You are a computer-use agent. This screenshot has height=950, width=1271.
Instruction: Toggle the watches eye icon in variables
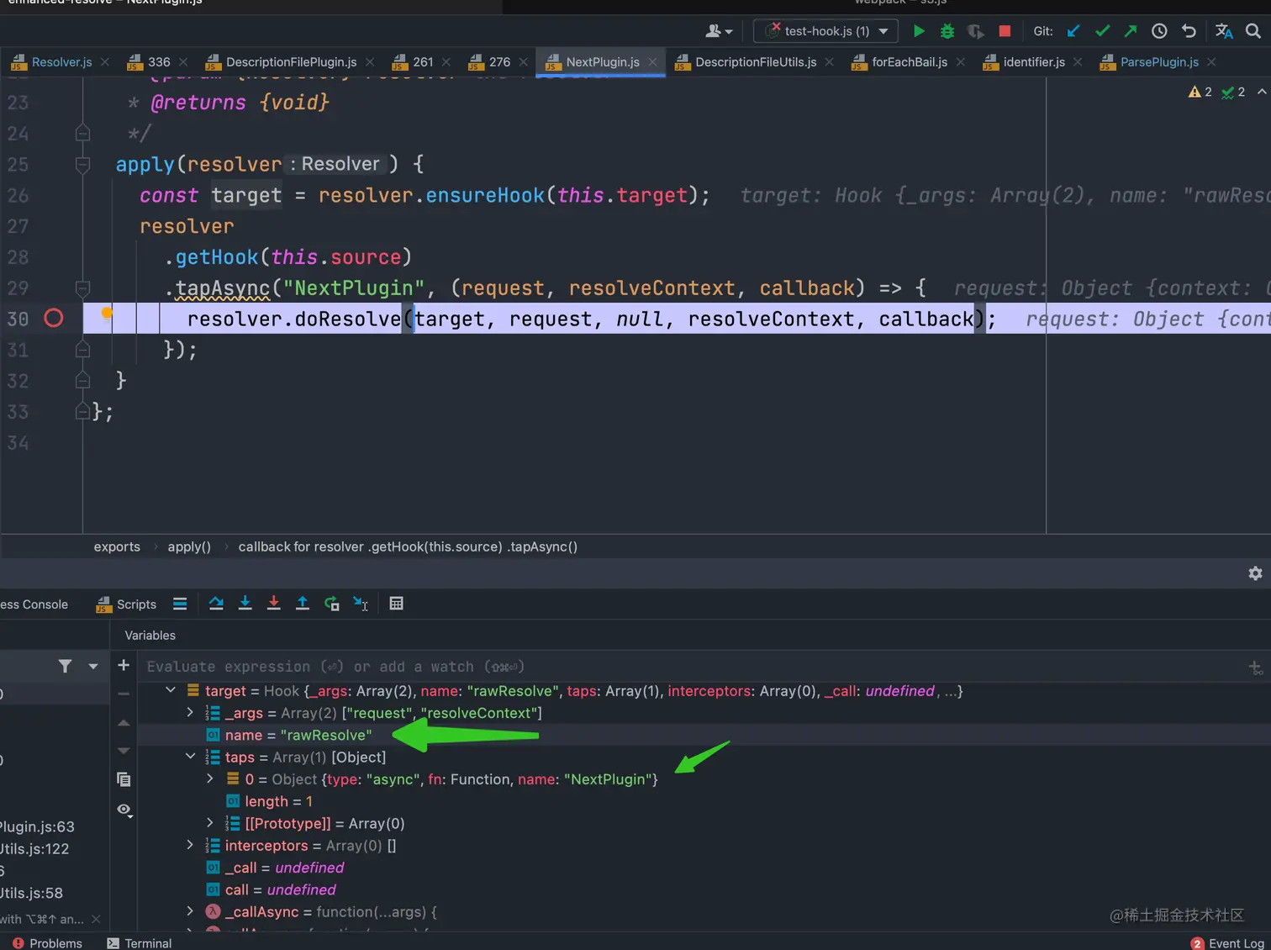tap(124, 810)
